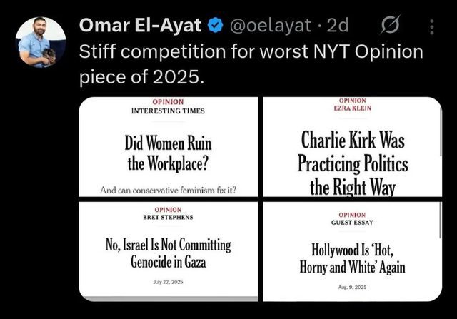Click the GUEST ESSAY label
The height and width of the screenshot is (319, 457).
pyautogui.click(x=353, y=223)
